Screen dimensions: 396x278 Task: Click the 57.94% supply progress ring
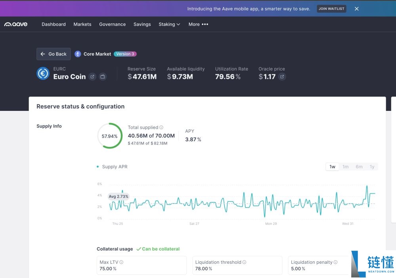click(110, 136)
